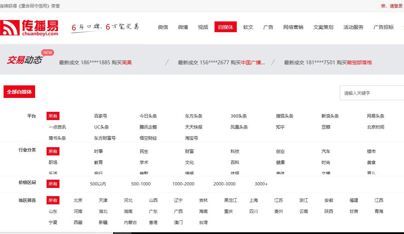Image resolution: width=404 pixels, height=234 pixels.
Task: Filter region by 北京
Action: [78, 200]
